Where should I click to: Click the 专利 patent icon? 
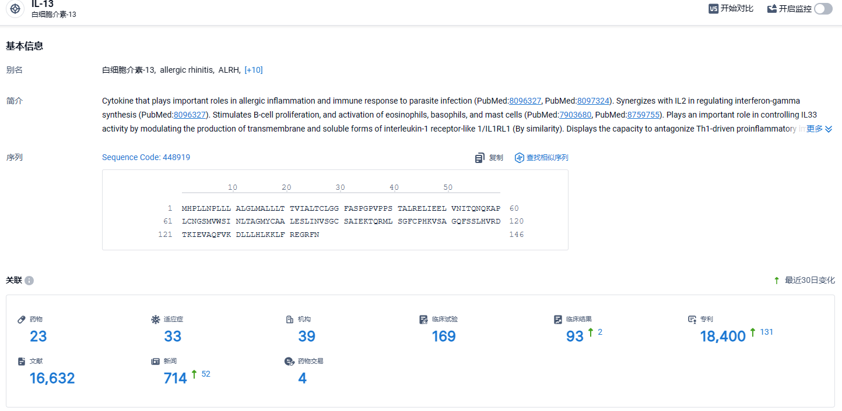[x=692, y=320]
